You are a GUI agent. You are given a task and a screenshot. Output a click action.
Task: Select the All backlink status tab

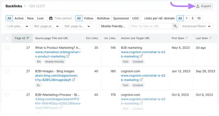(9, 18)
